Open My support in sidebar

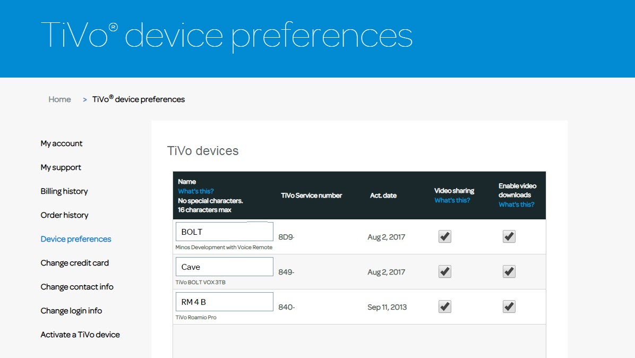coord(61,167)
